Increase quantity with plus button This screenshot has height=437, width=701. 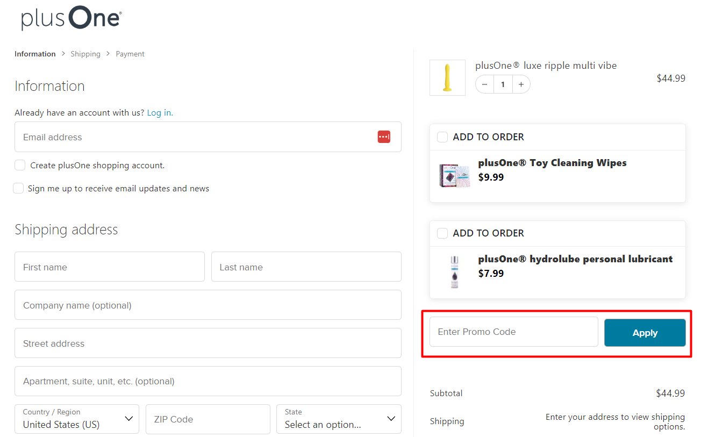click(x=521, y=84)
